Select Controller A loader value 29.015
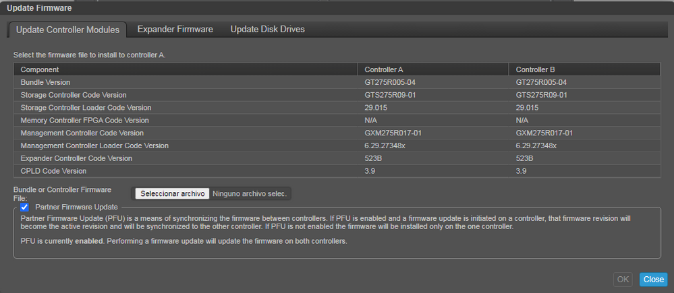The width and height of the screenshot is (674, 293). point(376,108)
